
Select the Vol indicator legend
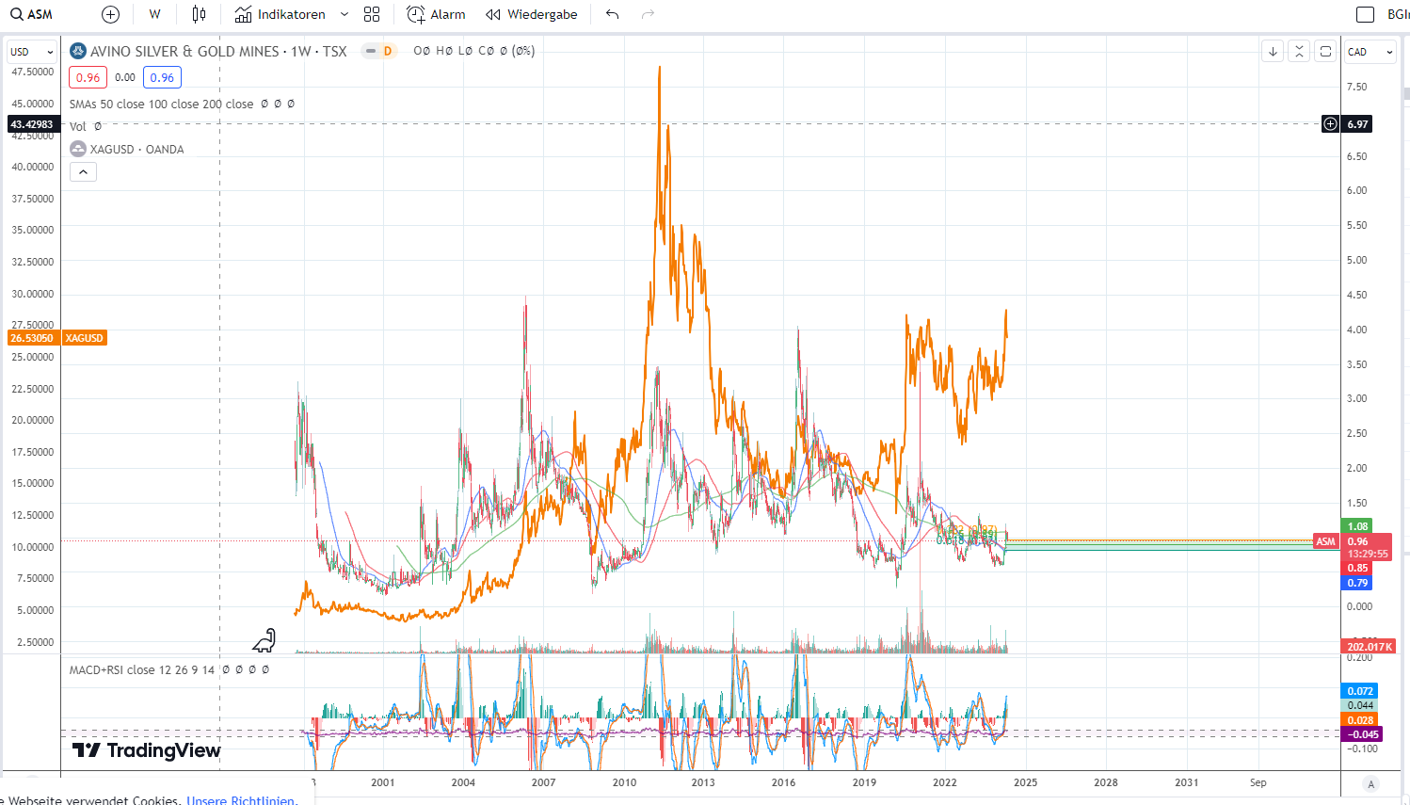77,126
